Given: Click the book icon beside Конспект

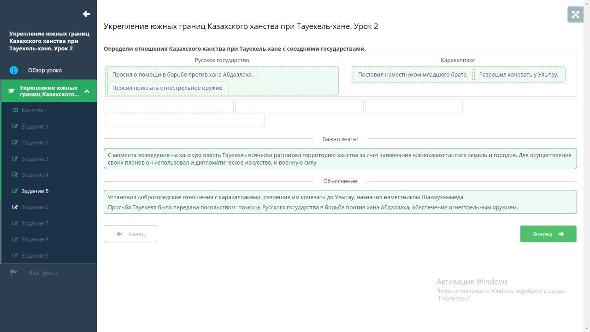Looking at the screenshot, I should (15, 110).
